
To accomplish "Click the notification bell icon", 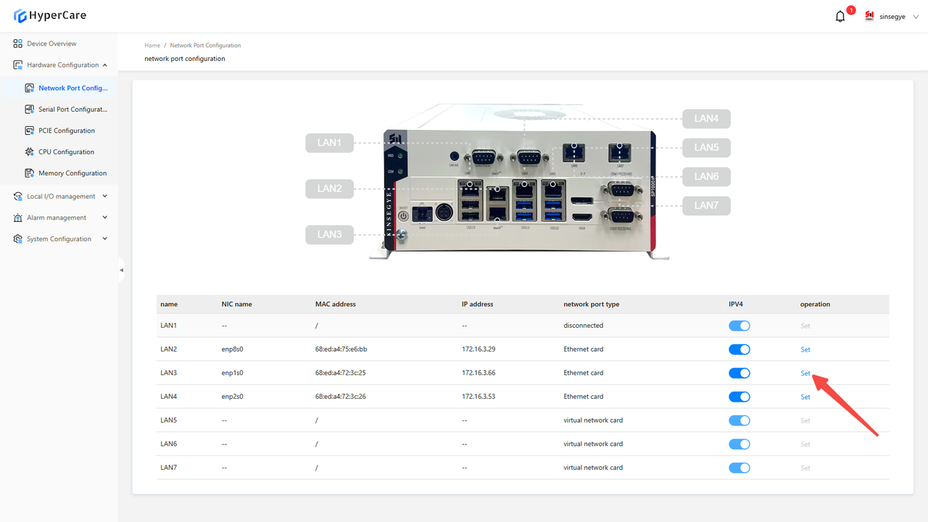I will point(840,17).
